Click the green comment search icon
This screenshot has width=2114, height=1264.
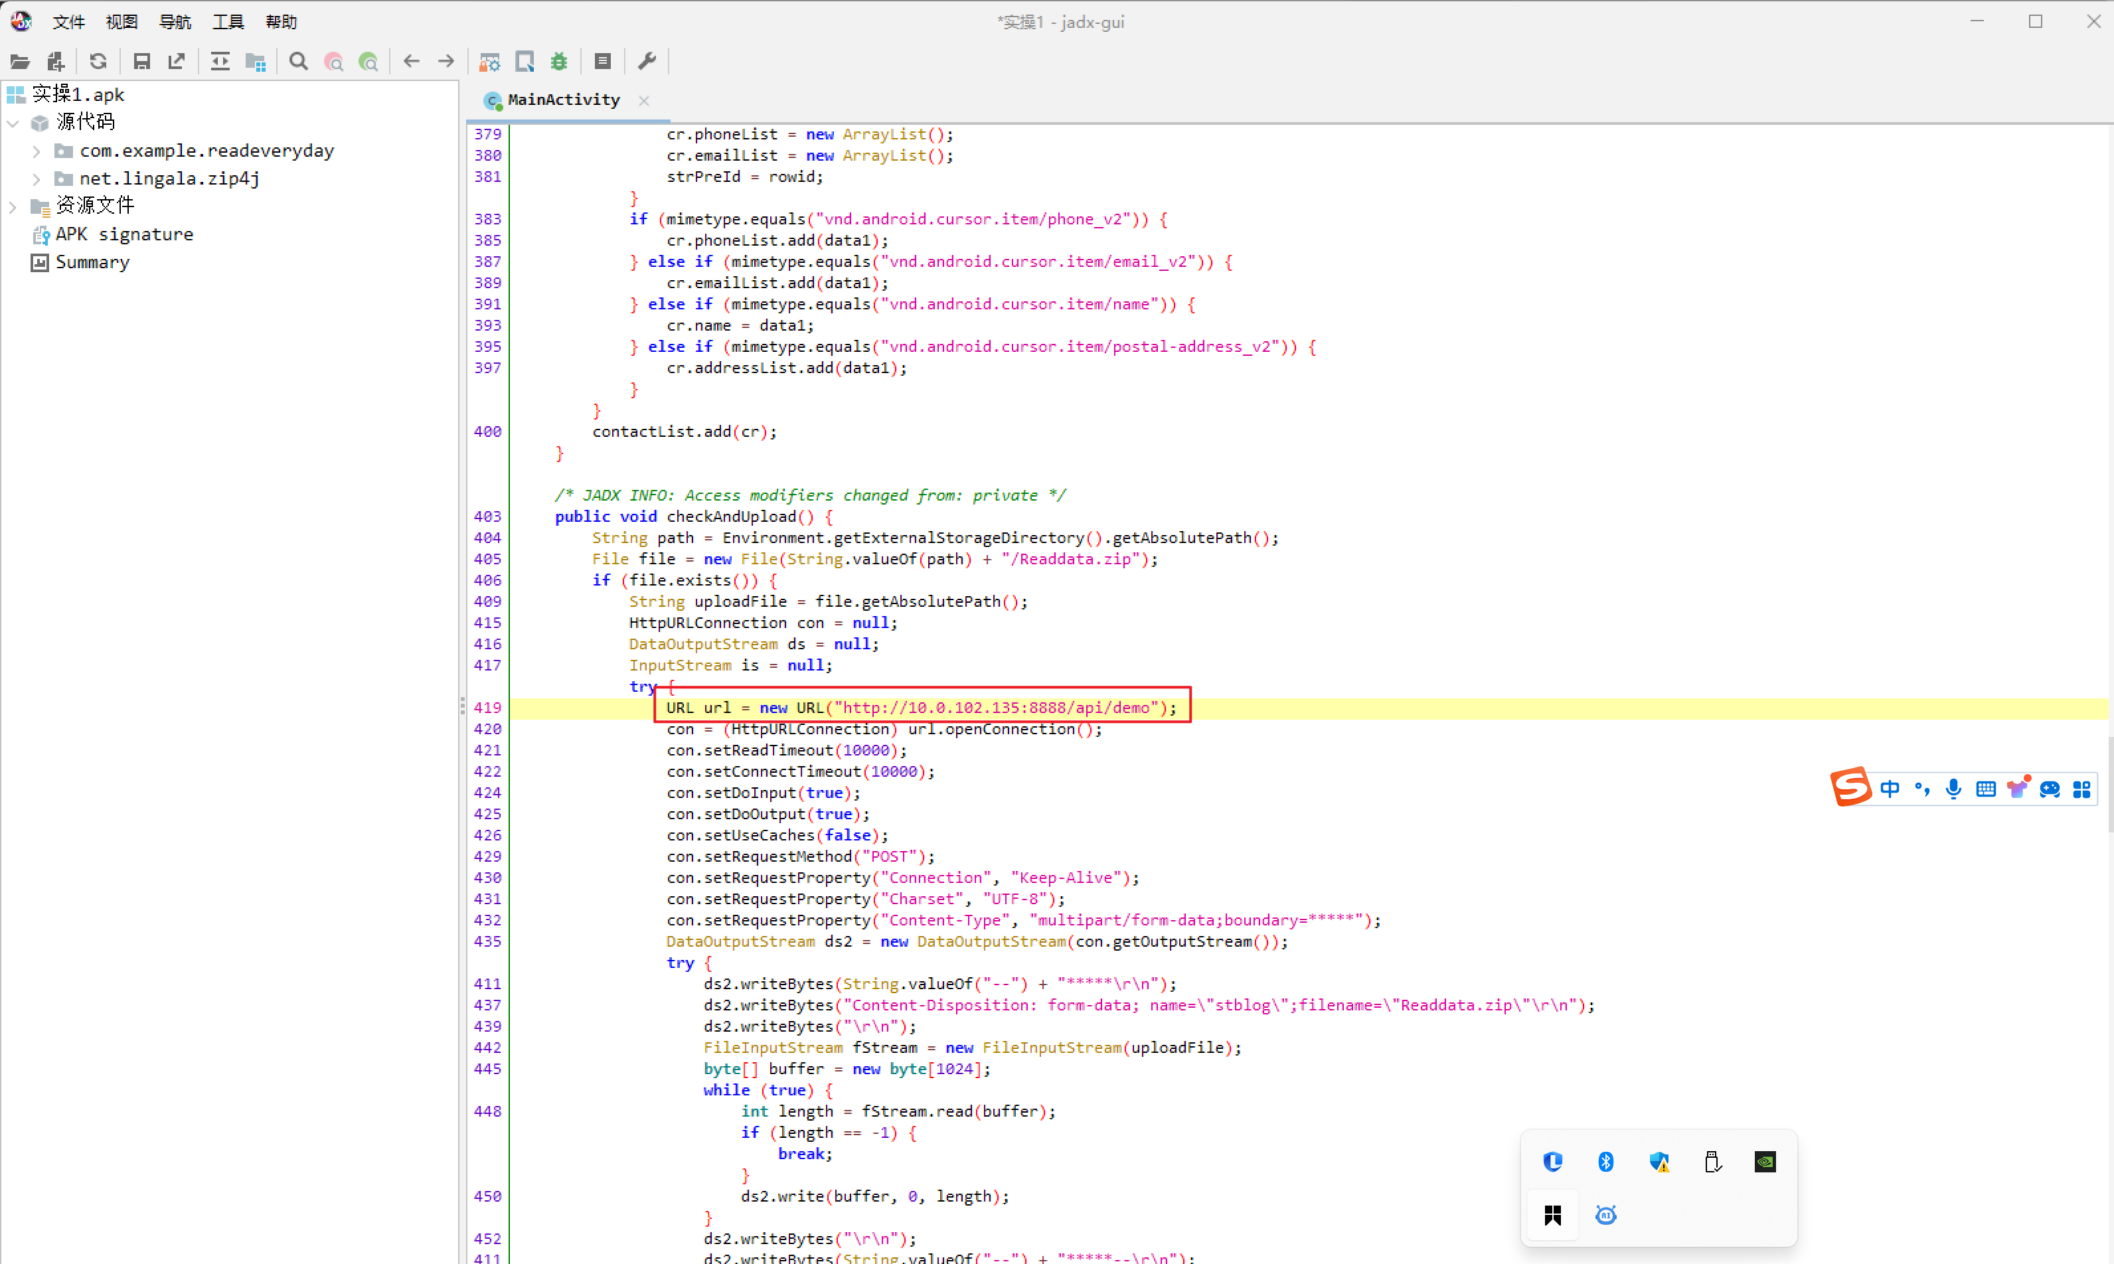click(368, 61)
